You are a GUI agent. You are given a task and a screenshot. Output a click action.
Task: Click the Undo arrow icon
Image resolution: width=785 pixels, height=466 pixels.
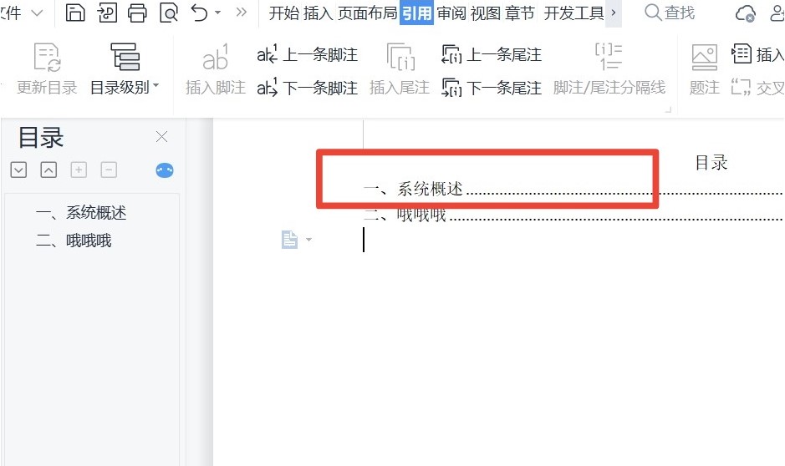(x=199, y=13)
